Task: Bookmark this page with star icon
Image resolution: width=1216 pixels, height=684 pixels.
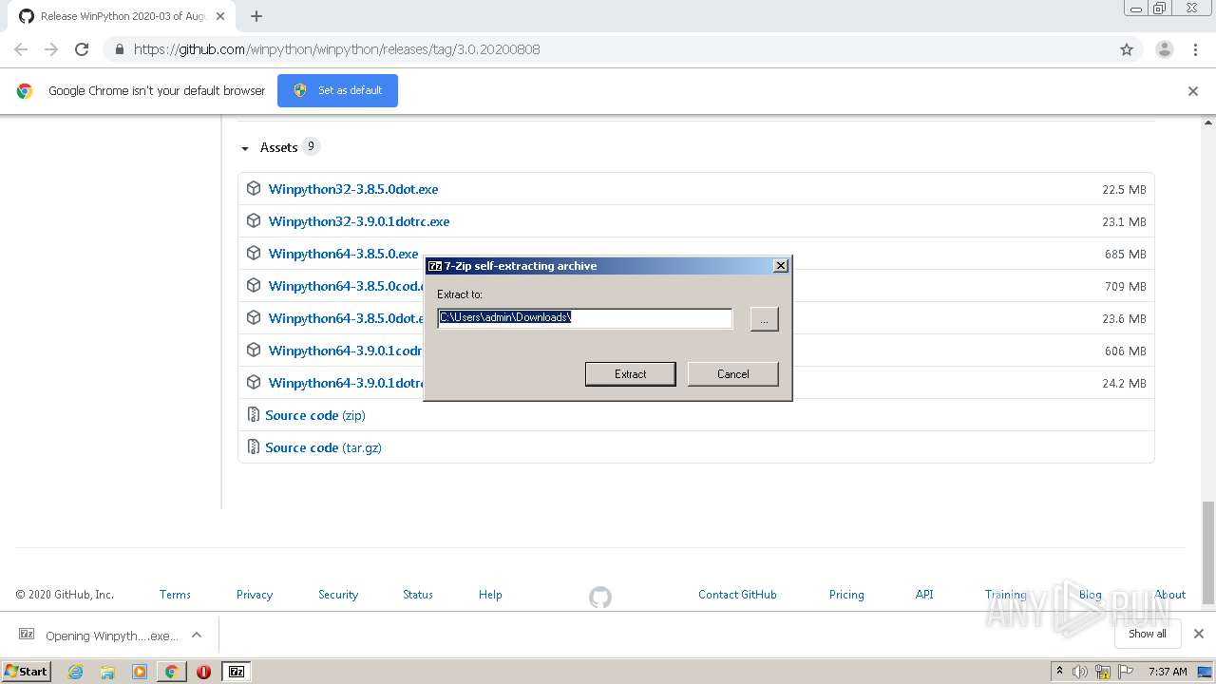Action: pos(1127,49)
